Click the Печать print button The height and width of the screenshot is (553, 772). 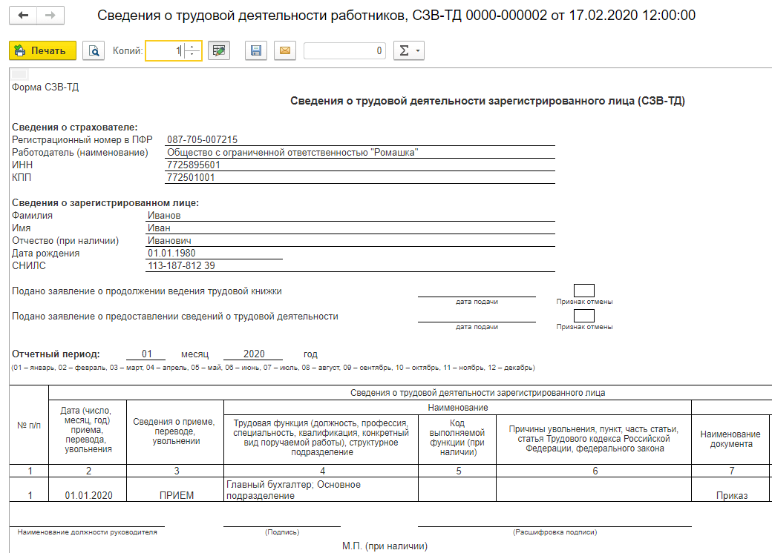click(43, 50)
